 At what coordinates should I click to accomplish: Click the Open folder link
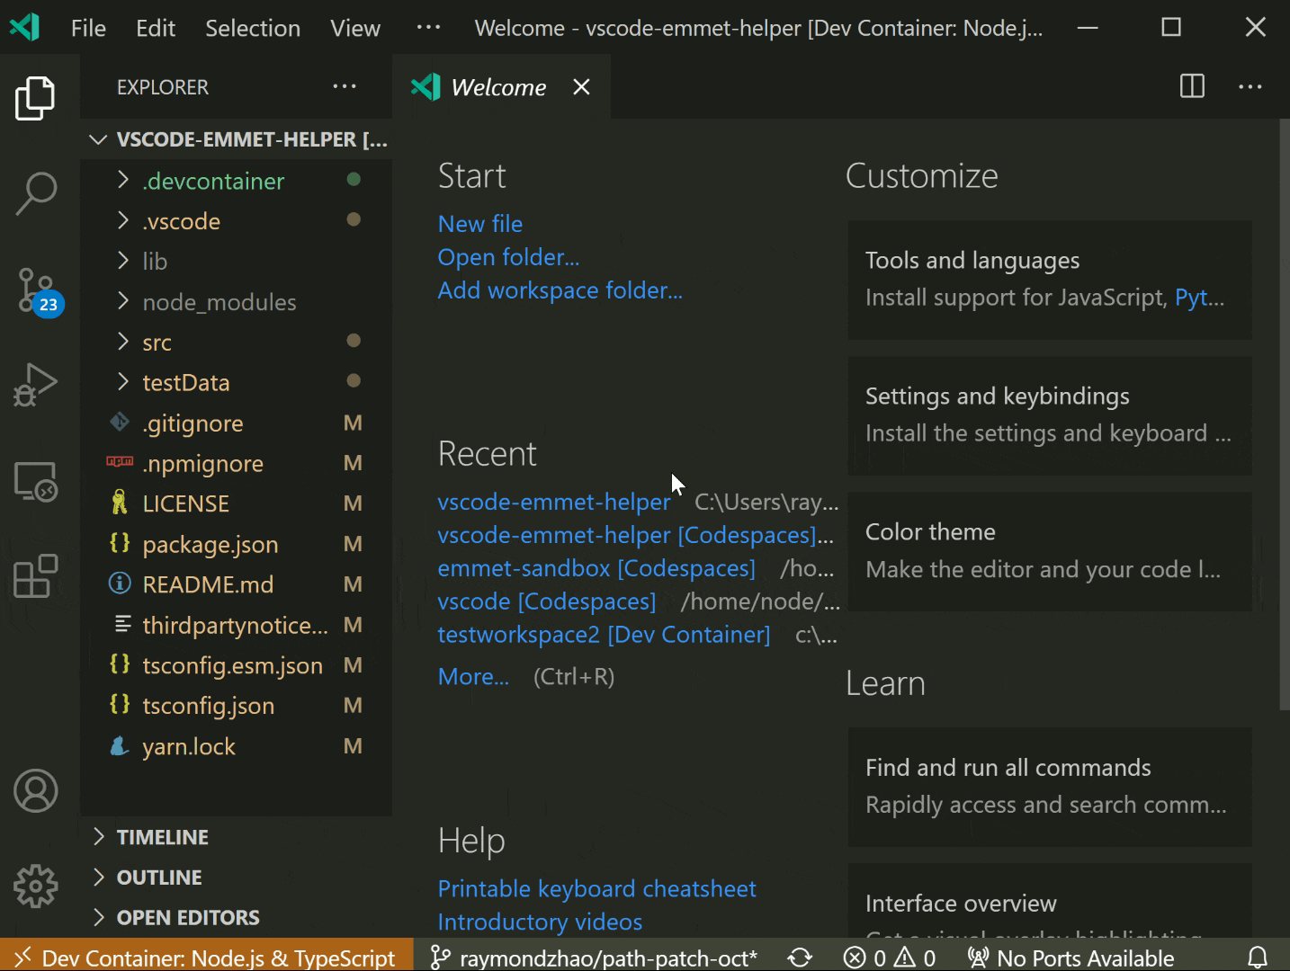coord(508,257)
